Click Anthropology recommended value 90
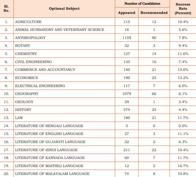196x177 pixels. 154,38
